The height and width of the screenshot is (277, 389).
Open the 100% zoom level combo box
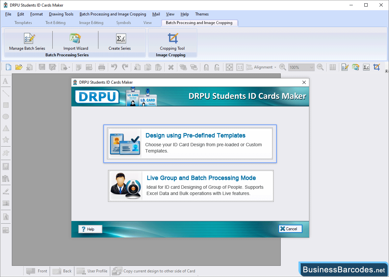click(301, 67)
